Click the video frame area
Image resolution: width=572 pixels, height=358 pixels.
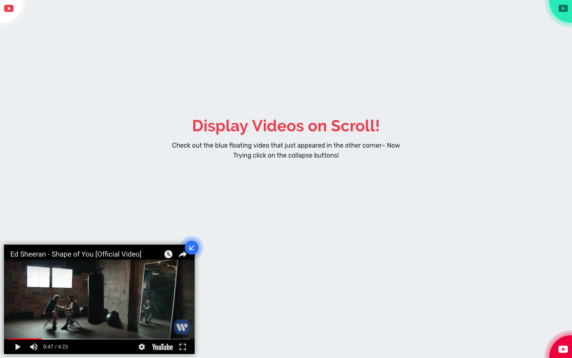tap(99, 298)
